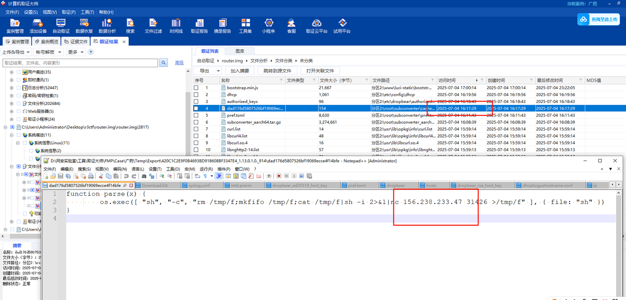The image size is (626, 300).
Task: Click the 拖拽至此上传 upload button
Action: coord(599,20)
